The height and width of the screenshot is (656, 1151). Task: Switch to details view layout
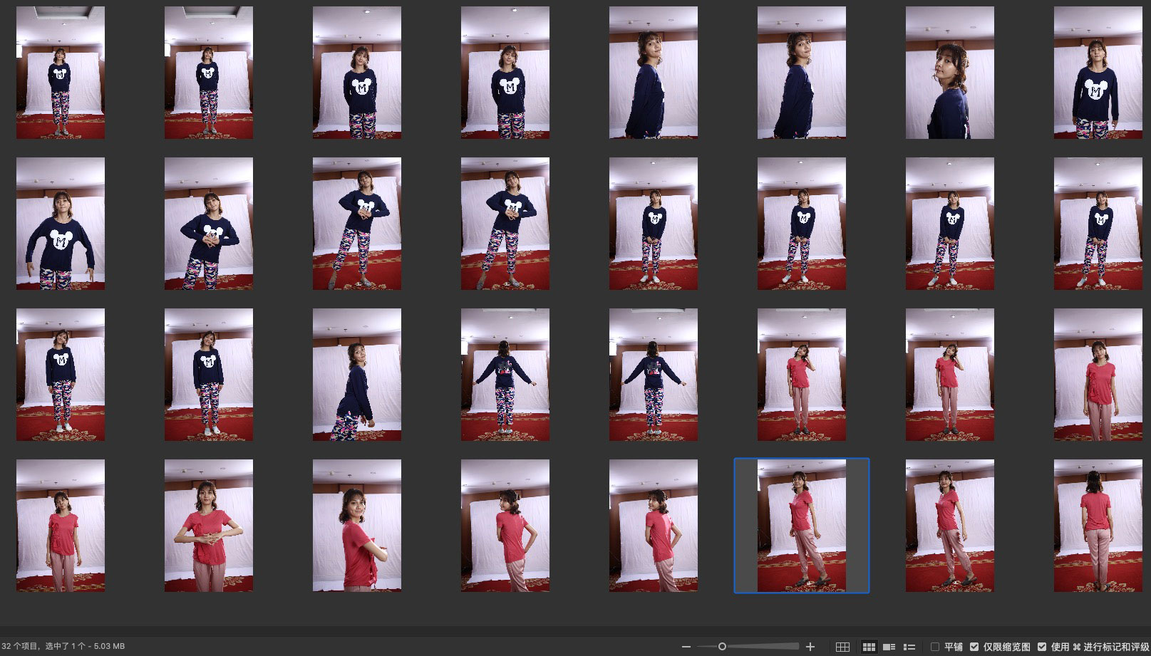tap(889, 647)
